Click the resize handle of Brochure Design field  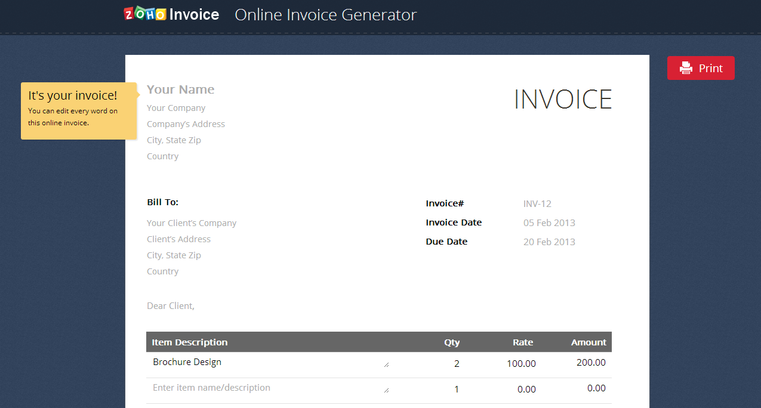[386, 364]
